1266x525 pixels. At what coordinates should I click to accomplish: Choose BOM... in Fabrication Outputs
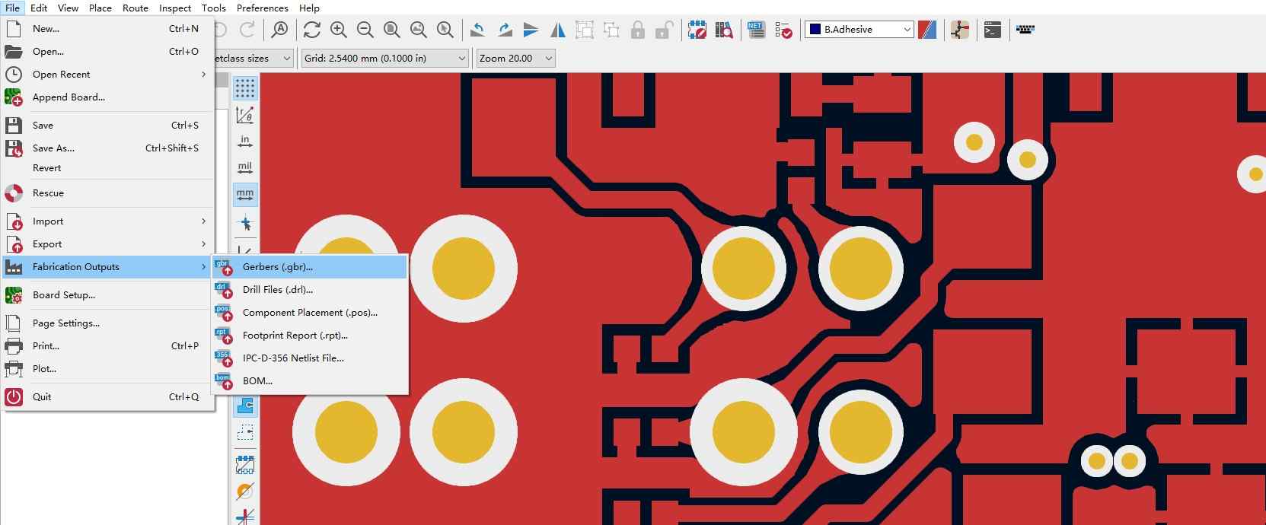309,380
